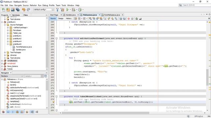Click the Stop Macro Recording icon

click(132, 19)
